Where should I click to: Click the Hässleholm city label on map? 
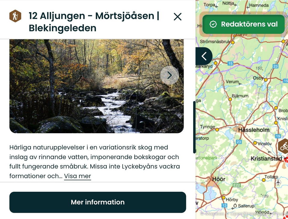(x=254, y=130)
